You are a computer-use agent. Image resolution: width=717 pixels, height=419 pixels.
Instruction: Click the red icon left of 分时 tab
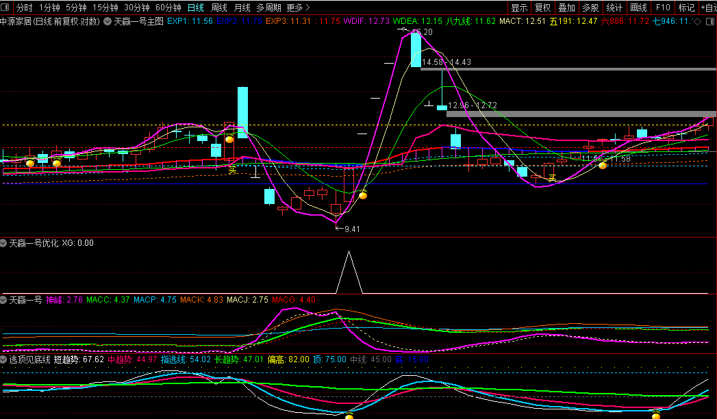(6, 8)
